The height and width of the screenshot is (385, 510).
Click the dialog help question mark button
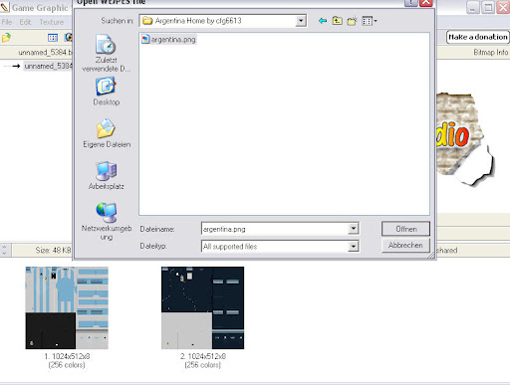point(410,2)
